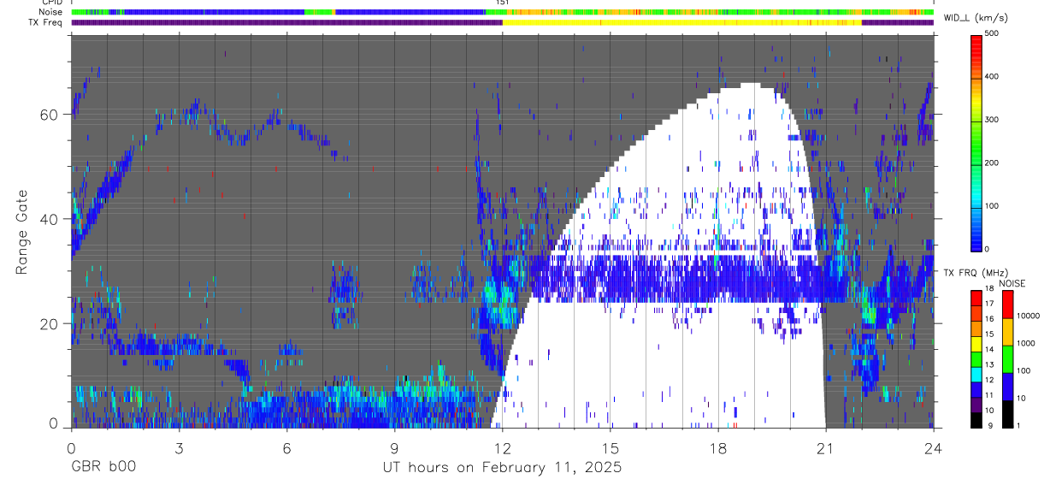The height and width of the screenshot is (485, 1050).
Task: Click the 'UT hours on February 11, 2025' label
Action: pos(502,468)
